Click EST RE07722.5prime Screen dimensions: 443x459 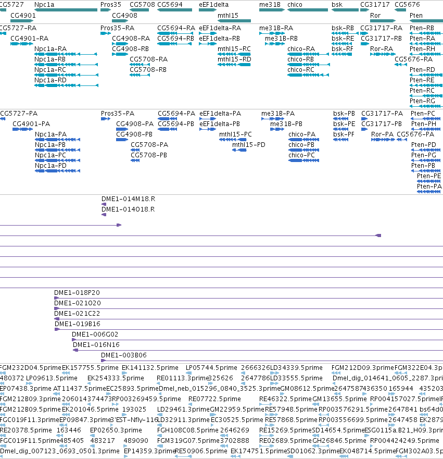click(x=214, y=399)
